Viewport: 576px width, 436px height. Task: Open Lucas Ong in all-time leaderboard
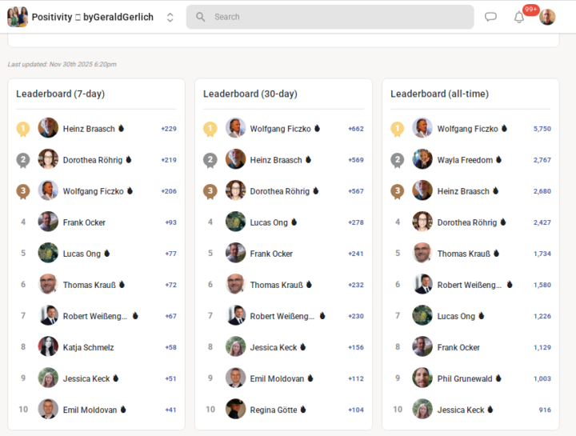tap(456, 316)
